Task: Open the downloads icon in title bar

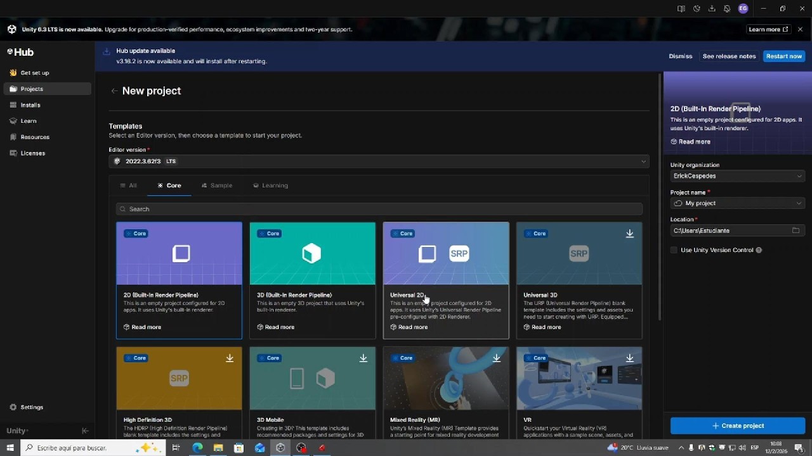Action: coord(712,9)
